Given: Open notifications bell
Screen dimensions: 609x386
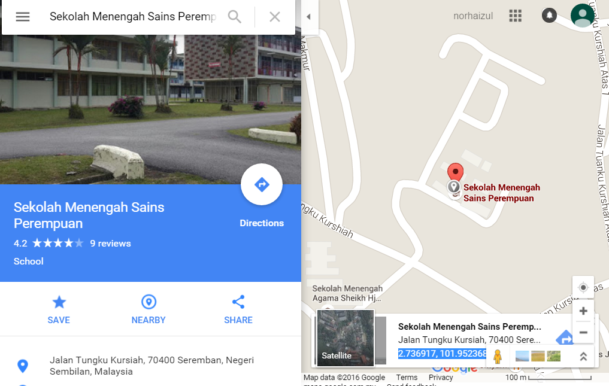Looking at the screenshot, I should tap(549, 16).
